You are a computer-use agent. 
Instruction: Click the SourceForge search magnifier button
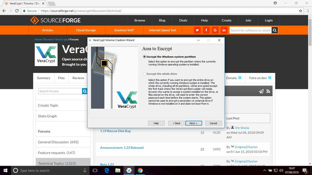coord(274,30)
